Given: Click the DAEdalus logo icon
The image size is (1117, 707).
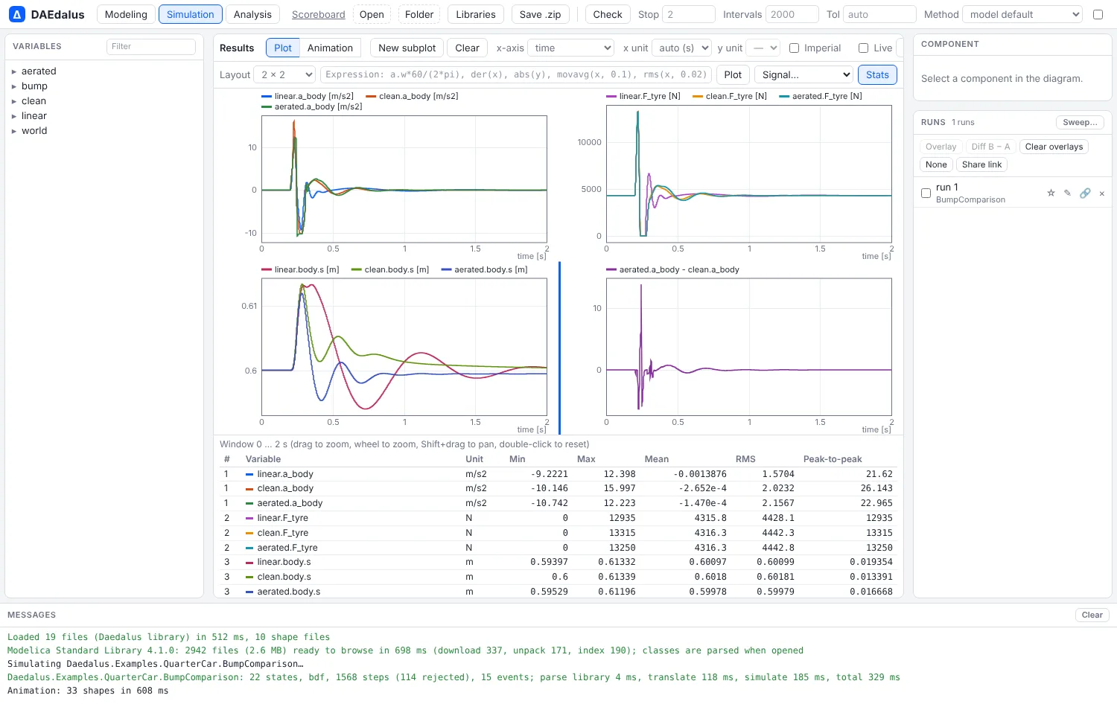Looking at the screenshot, I should pos(16,14).
